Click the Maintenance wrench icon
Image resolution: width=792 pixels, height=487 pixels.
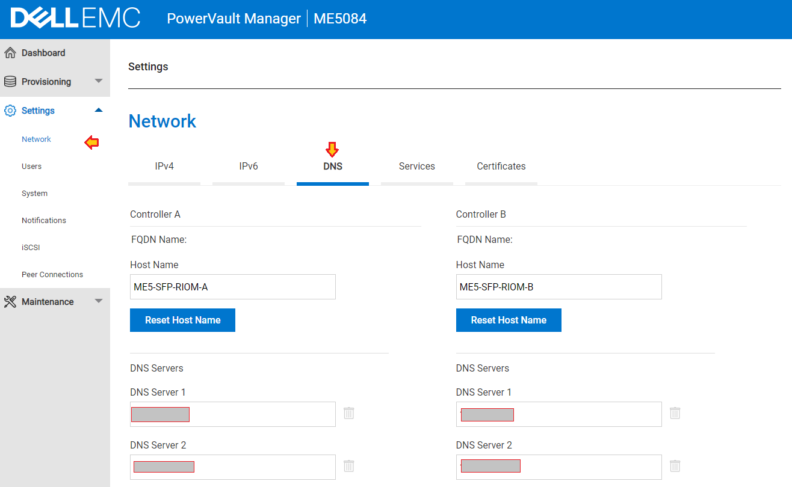click(10, 301)
